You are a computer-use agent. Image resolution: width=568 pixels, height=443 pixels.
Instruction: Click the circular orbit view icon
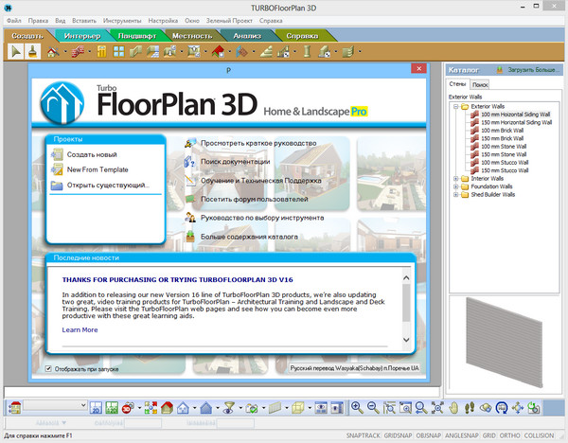click(x=502, y=408)
